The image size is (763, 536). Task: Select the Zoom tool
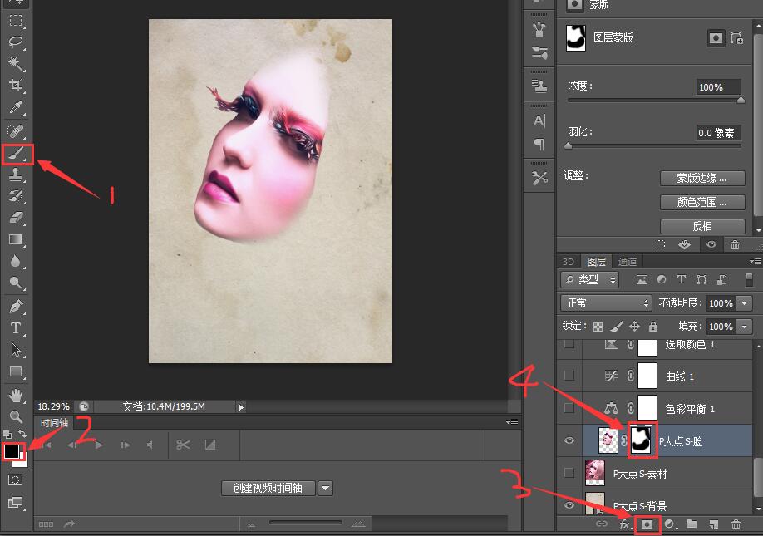pos(16,416)
